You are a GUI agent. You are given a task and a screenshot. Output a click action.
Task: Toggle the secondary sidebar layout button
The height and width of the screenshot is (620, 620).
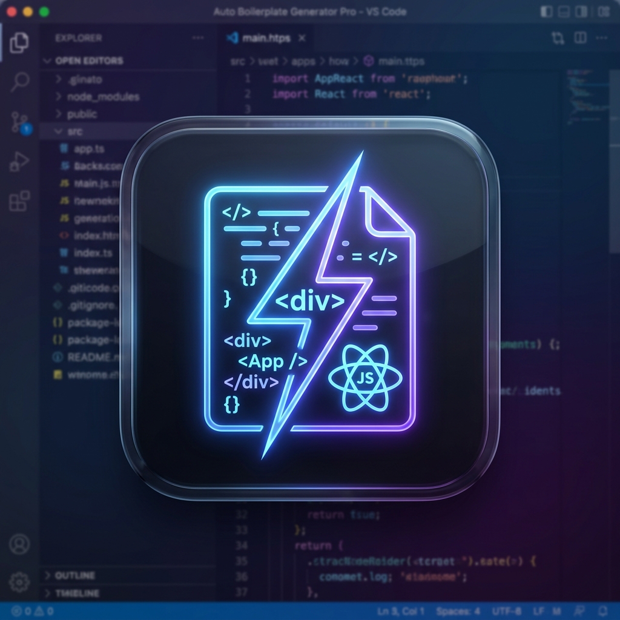pos(581,12)
